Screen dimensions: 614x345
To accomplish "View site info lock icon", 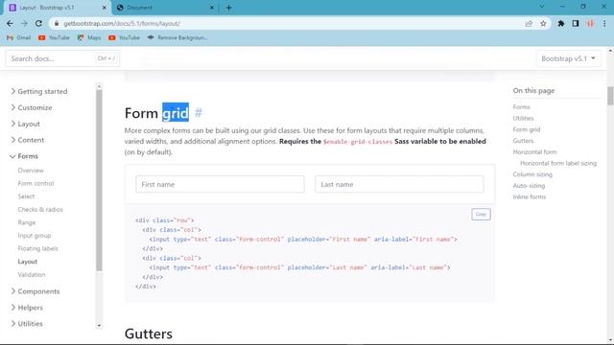I will [x=57, y=23].
